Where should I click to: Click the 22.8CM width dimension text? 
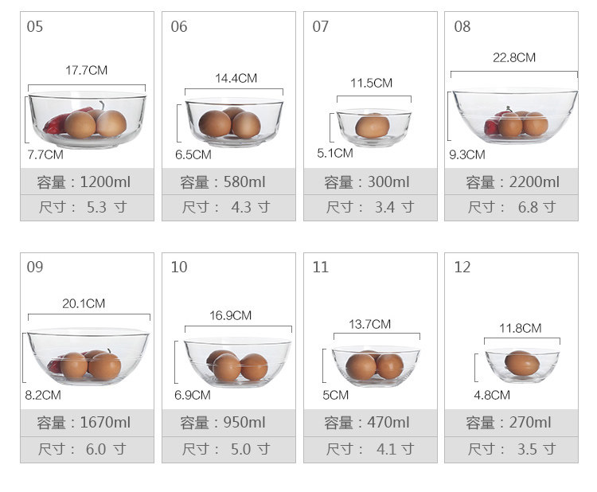[513, 57]
